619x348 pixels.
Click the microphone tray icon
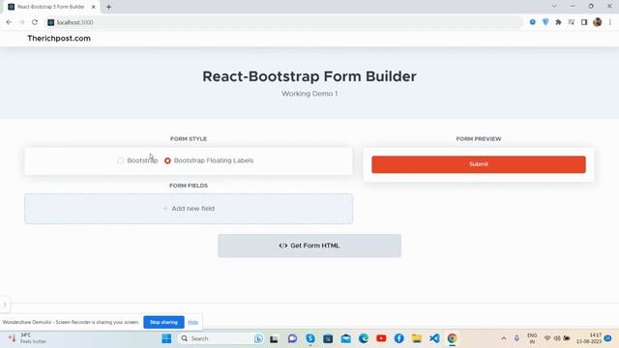pos(516,338)
